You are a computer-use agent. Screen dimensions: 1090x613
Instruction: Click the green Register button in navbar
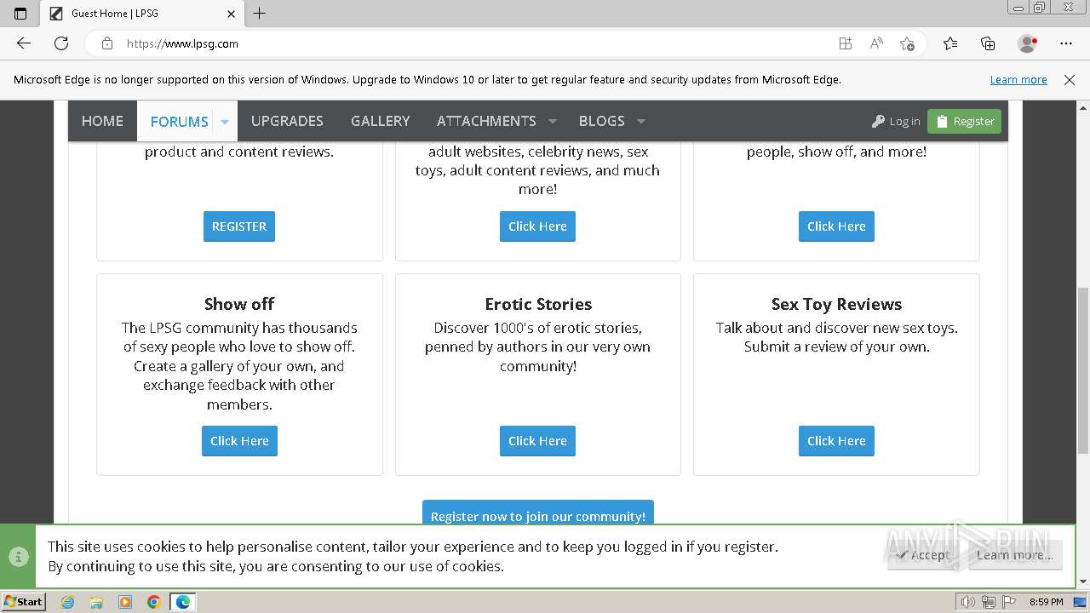click(965, 122)
